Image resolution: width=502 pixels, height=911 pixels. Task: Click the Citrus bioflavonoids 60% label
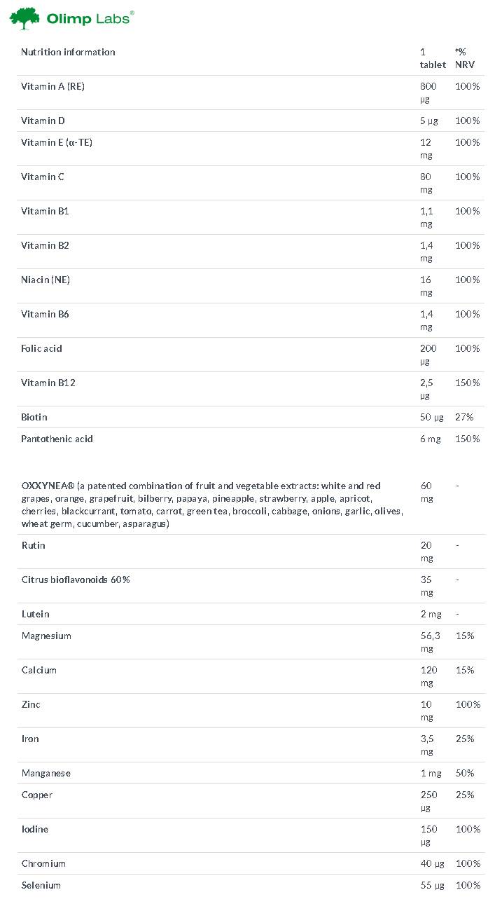(x=76, y=580)
